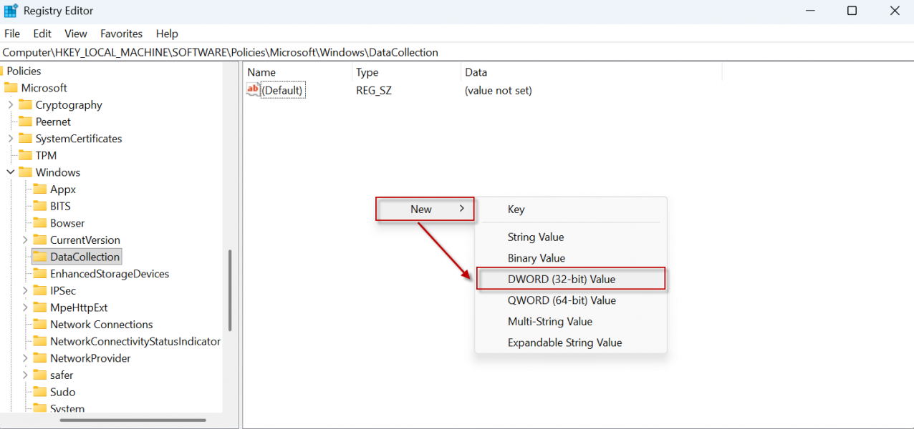Click the Cryptography folder icon

[x=25, y=105]
